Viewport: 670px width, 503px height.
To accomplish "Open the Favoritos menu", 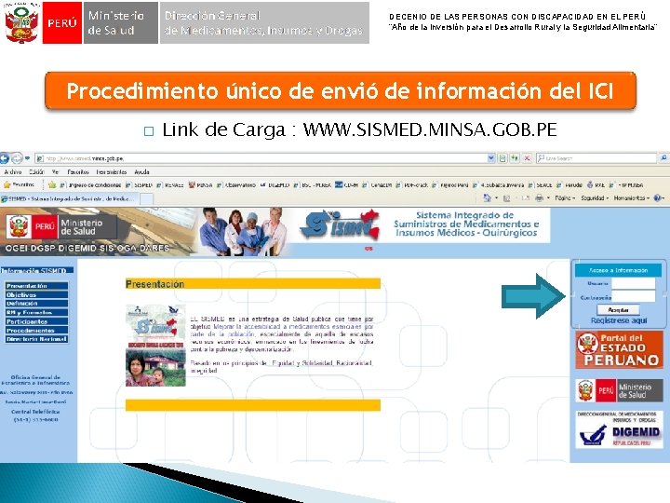I will 78,172.
